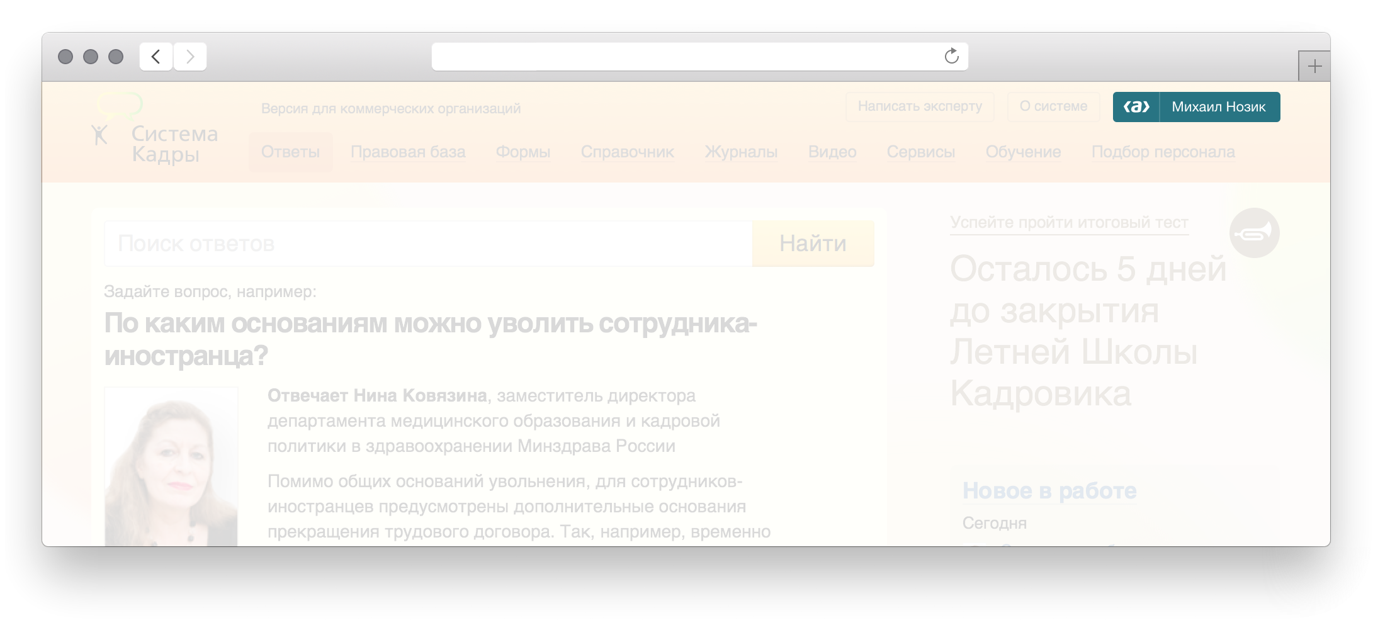The height and width of the screenshot is (642, 1390).
Task: Open the Успейте пройти итоговый тест link
Action: 1069,223
